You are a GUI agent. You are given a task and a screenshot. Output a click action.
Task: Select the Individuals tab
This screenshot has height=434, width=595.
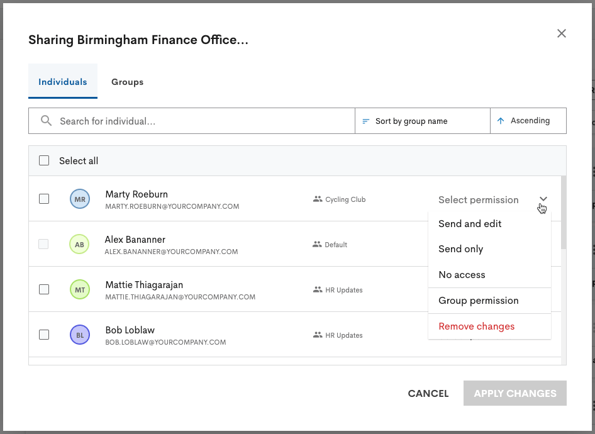pos(63,82)
